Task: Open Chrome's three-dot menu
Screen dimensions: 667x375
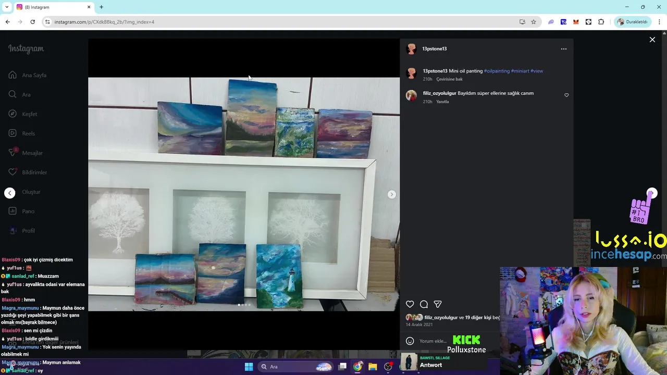Action: pyautogui.click(x=659, y=22)
